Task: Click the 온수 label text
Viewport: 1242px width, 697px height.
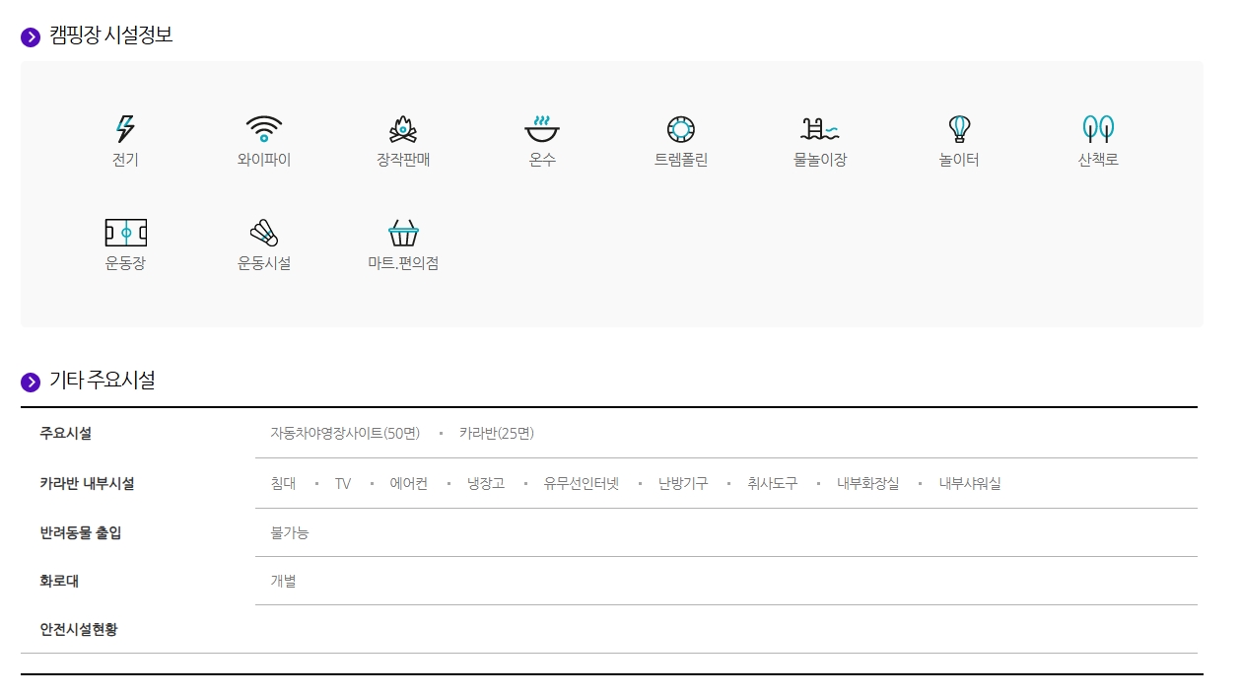Action: (542, 160)
